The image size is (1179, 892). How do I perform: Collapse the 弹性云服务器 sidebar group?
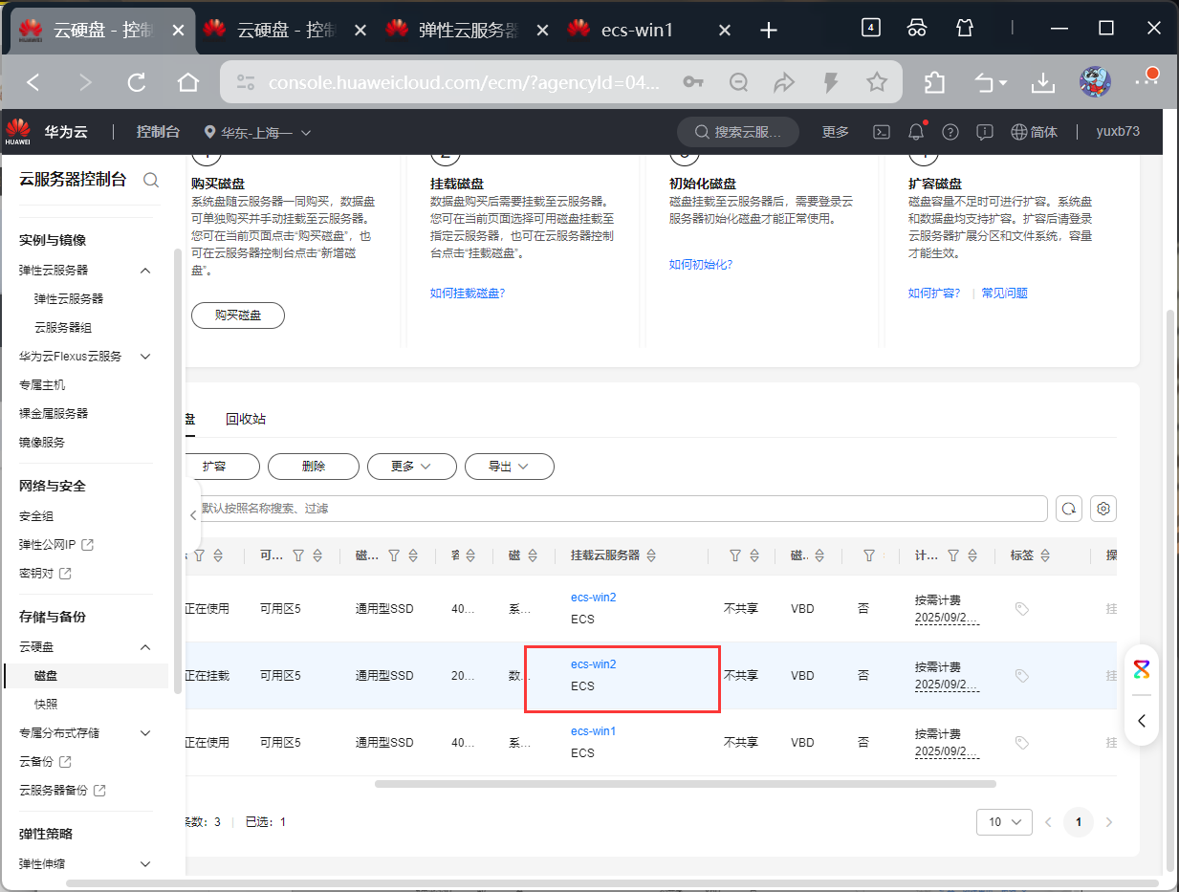point(145,271)
